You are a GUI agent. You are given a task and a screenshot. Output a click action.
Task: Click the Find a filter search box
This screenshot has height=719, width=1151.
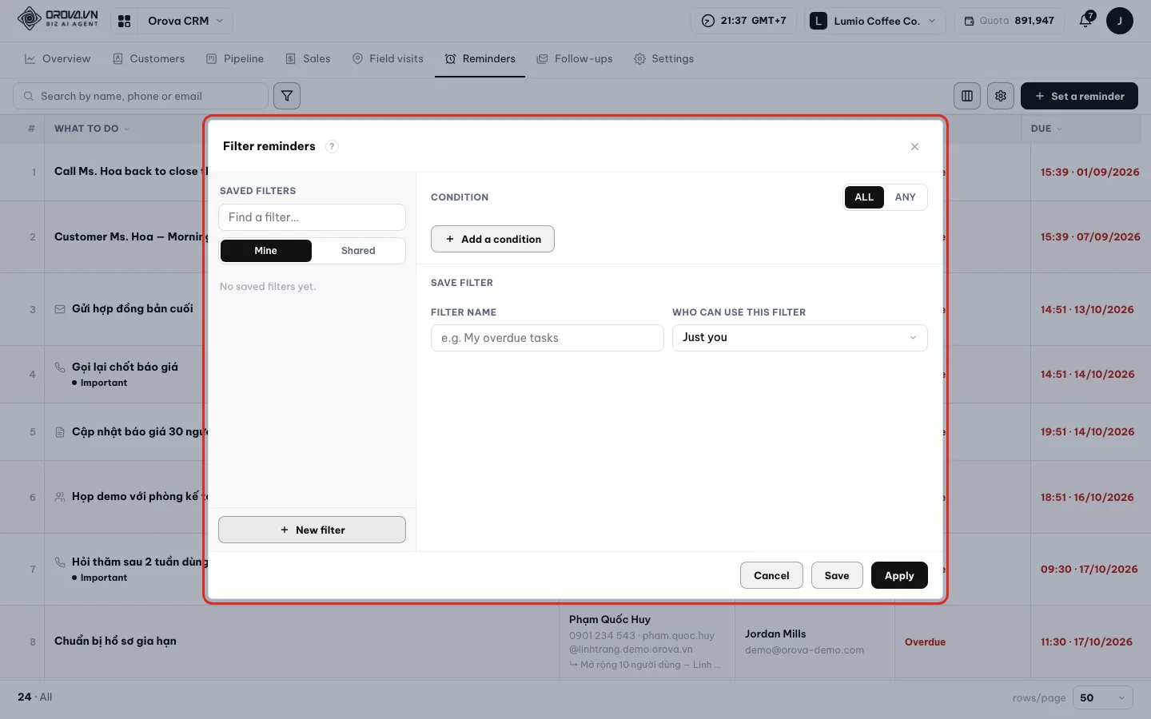click(312, 217)
